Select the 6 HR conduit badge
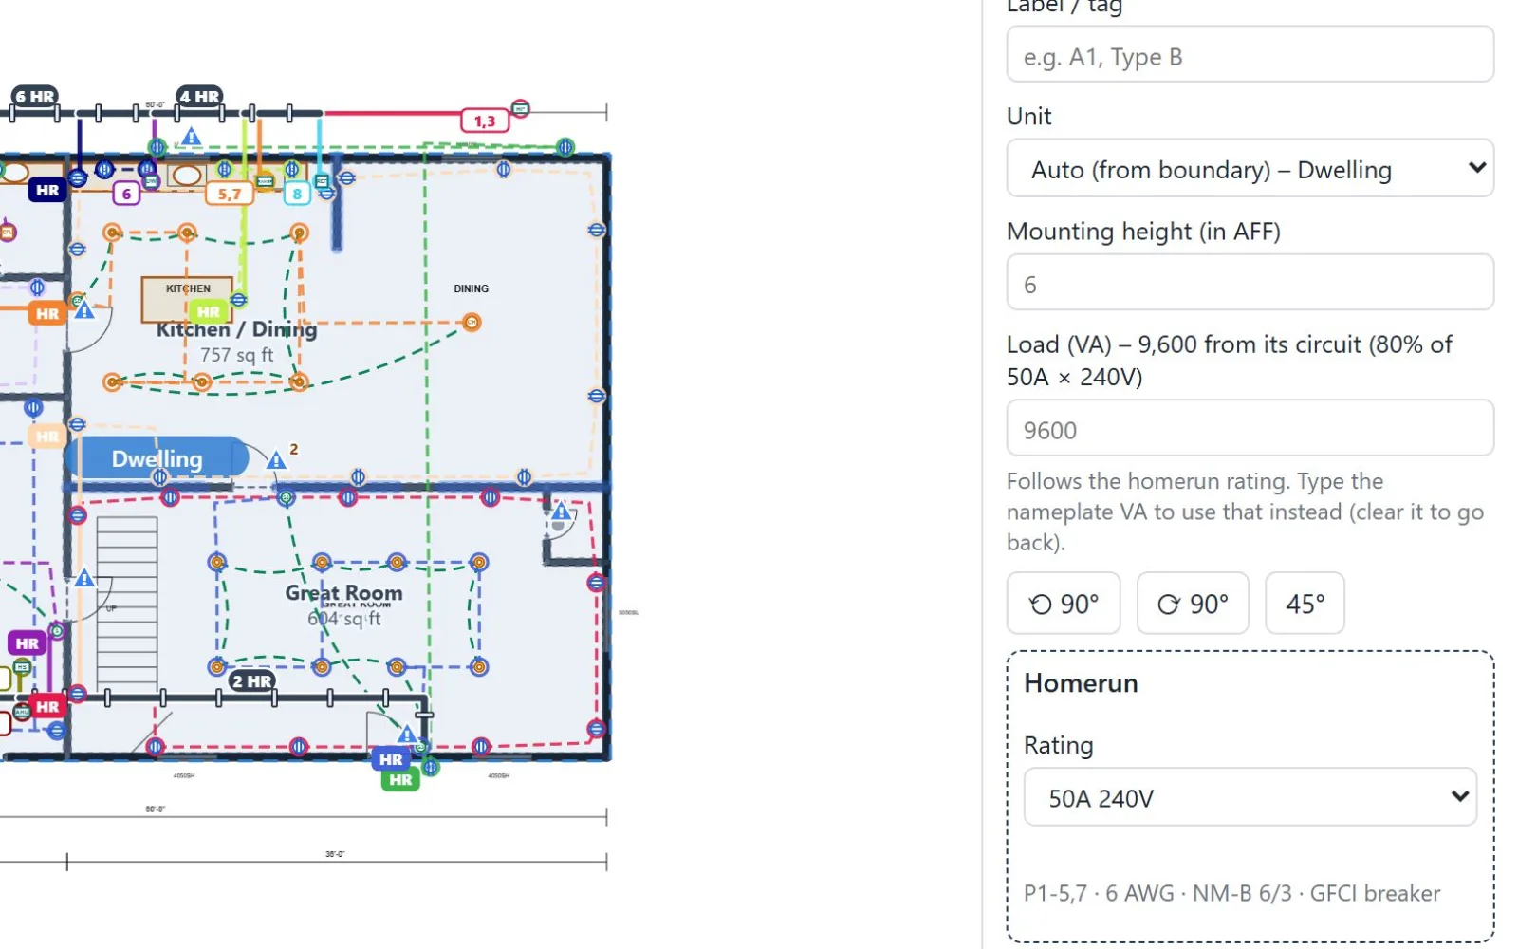Viewport: 1518px width, 949px height. coord(35,96)
